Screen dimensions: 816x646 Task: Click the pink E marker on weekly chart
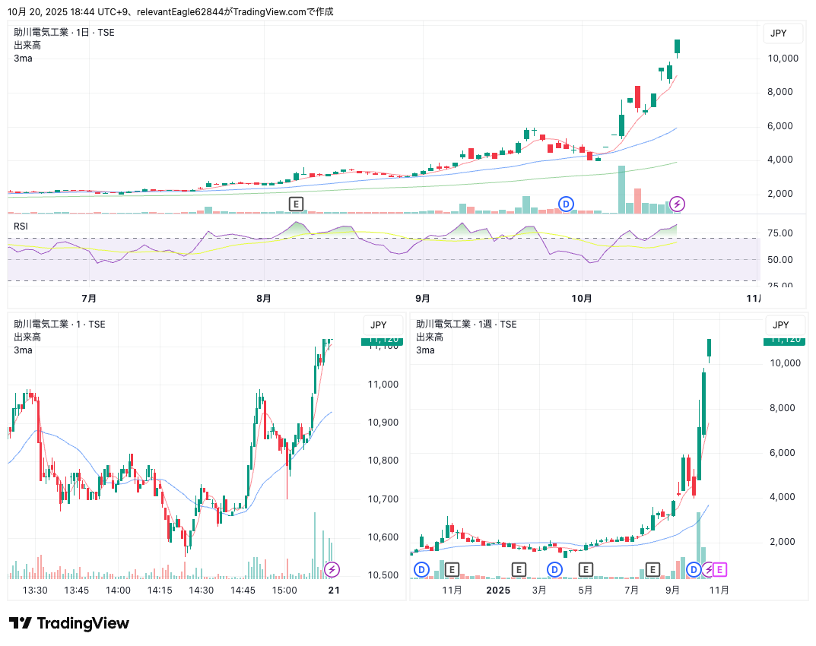(719, 569)
